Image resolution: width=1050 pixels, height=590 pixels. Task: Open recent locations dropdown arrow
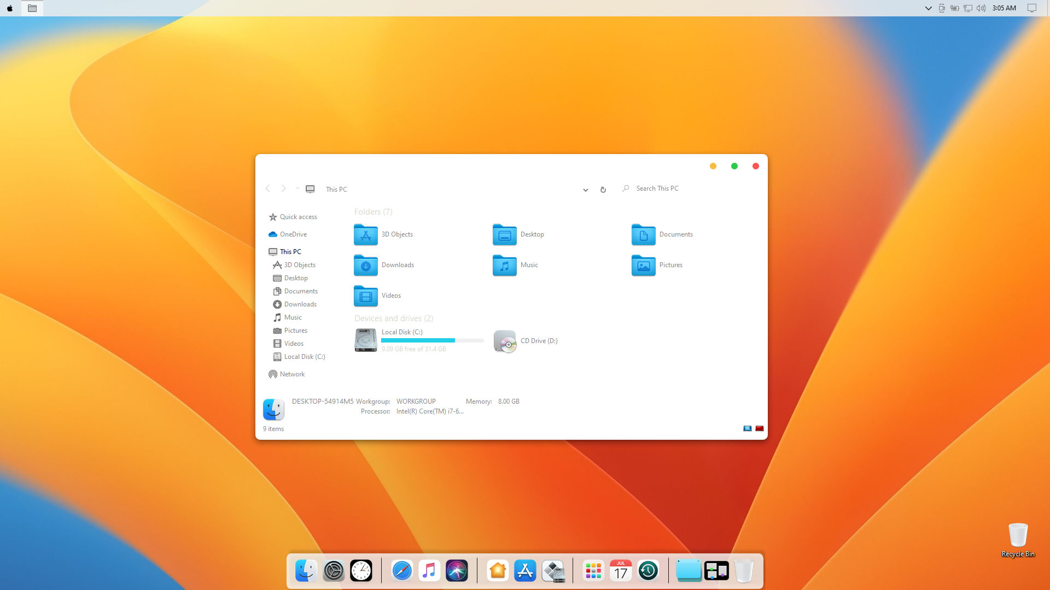coord(297,188)
